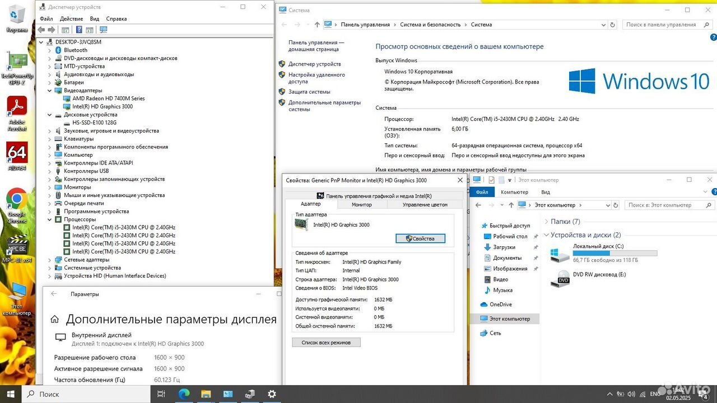Click the Свойства button in adapter dialog
This screenshot has height=403, width=717.
[420, 238]
